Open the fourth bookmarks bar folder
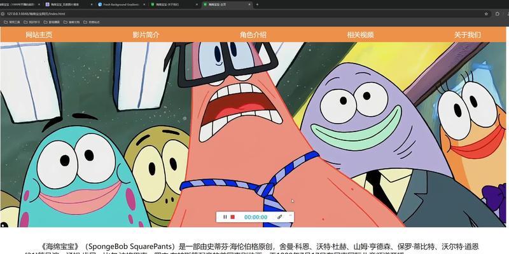Viewport: 509px width, 254px height. pyautogui.click(x=71, y=22)
